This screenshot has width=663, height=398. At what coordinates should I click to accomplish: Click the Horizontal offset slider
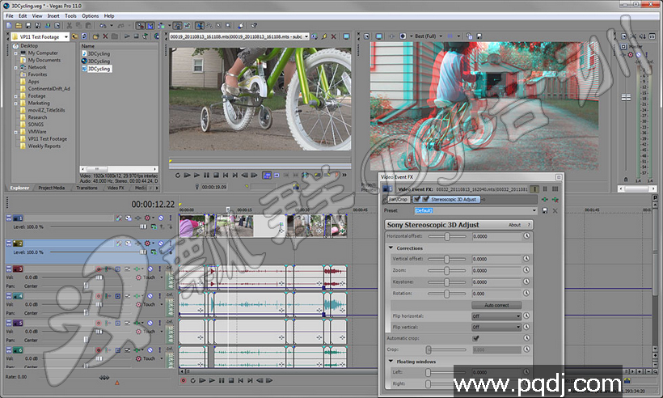click(447, 236)
